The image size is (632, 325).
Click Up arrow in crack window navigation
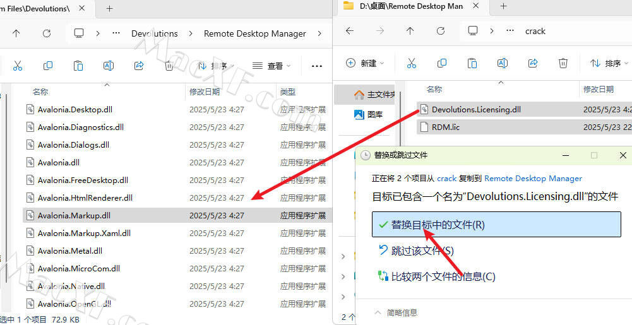click(410, 31)
